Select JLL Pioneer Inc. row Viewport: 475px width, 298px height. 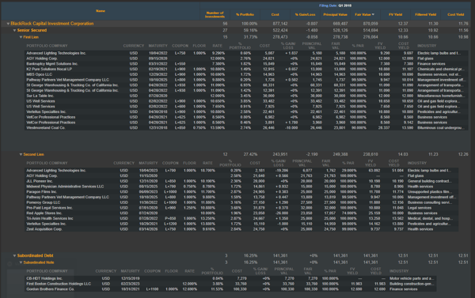point(241,181)
